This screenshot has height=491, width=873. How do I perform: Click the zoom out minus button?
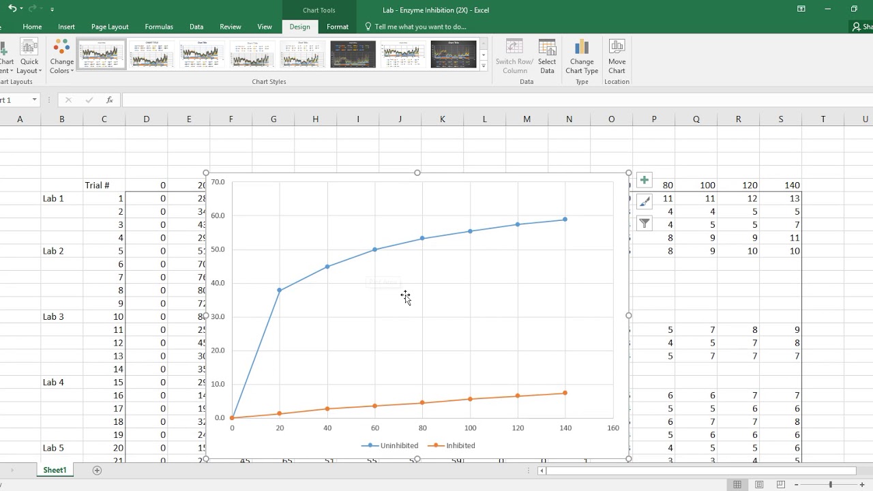[x=796, y=484]
